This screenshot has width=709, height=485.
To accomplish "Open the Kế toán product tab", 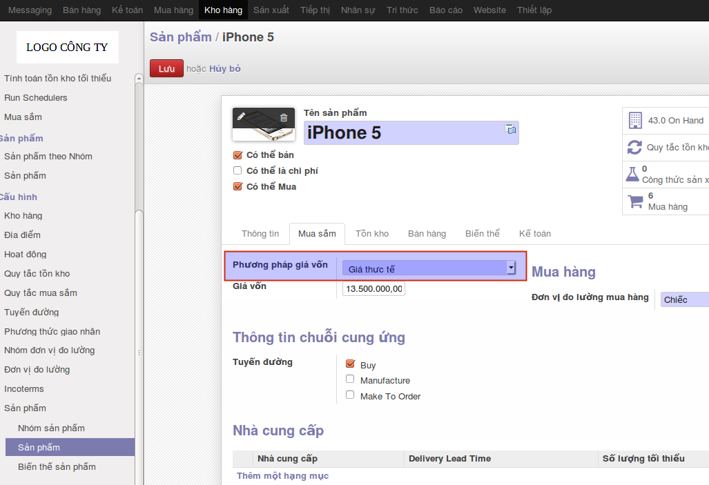I will click(x=535, y=234).
